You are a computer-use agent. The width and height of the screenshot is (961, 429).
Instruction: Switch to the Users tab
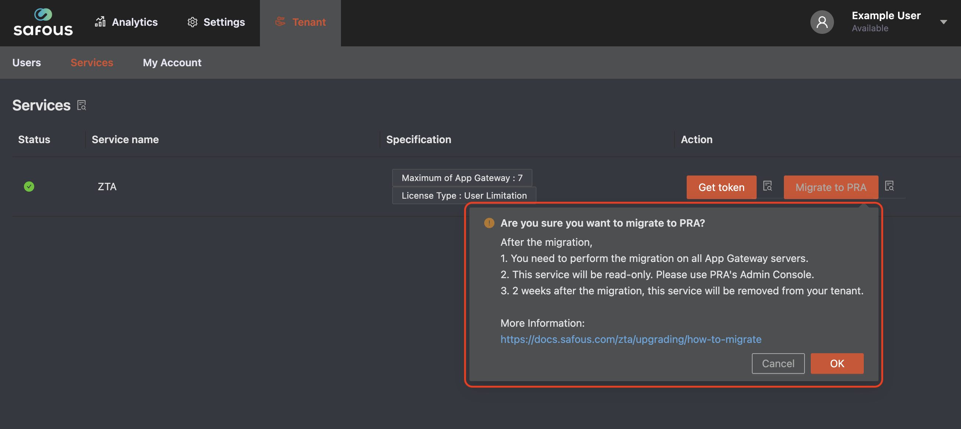click(x=27, y=63)
